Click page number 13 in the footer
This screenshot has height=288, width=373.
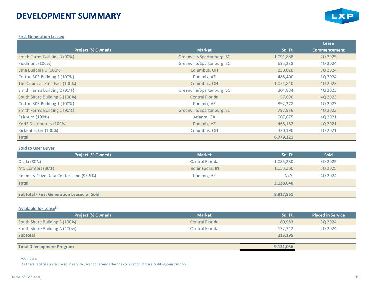[x=357, y=277]
